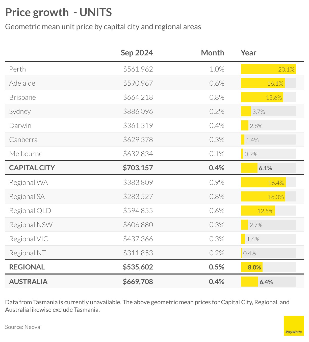Click the AUSTRALIA total row label
Screen dimensions: 309x342
coord(28,282)
